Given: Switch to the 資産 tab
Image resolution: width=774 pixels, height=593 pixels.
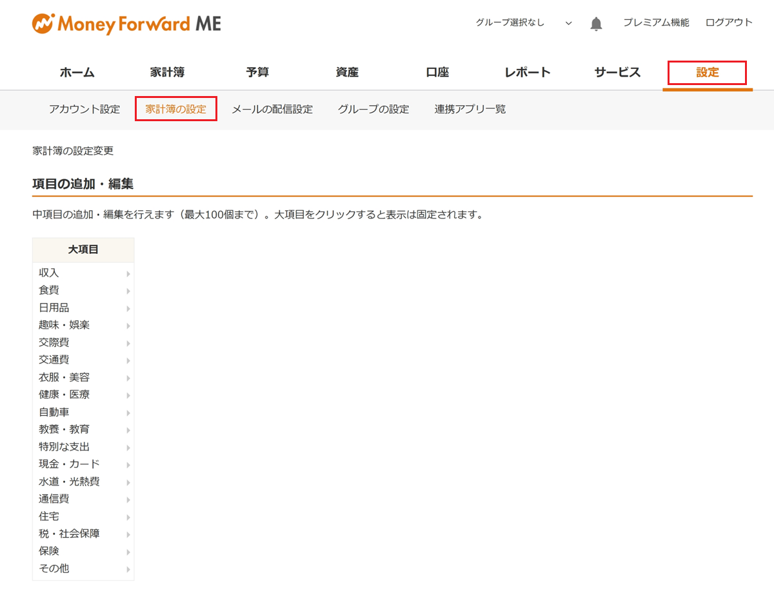Looking at the screenshot, I should coord(347,72).
